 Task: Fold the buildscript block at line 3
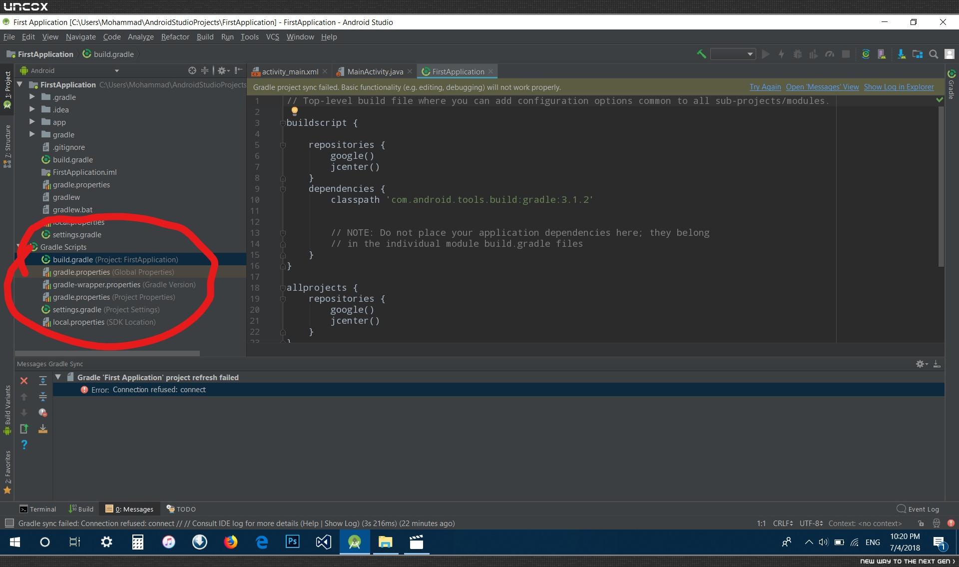[283, 123]
